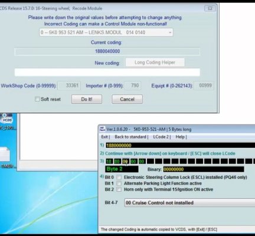This screenshot has width=255, height=236.
Task: Tick Bit 1 Alternate Parking Light Function
Action: click(119, 183)
